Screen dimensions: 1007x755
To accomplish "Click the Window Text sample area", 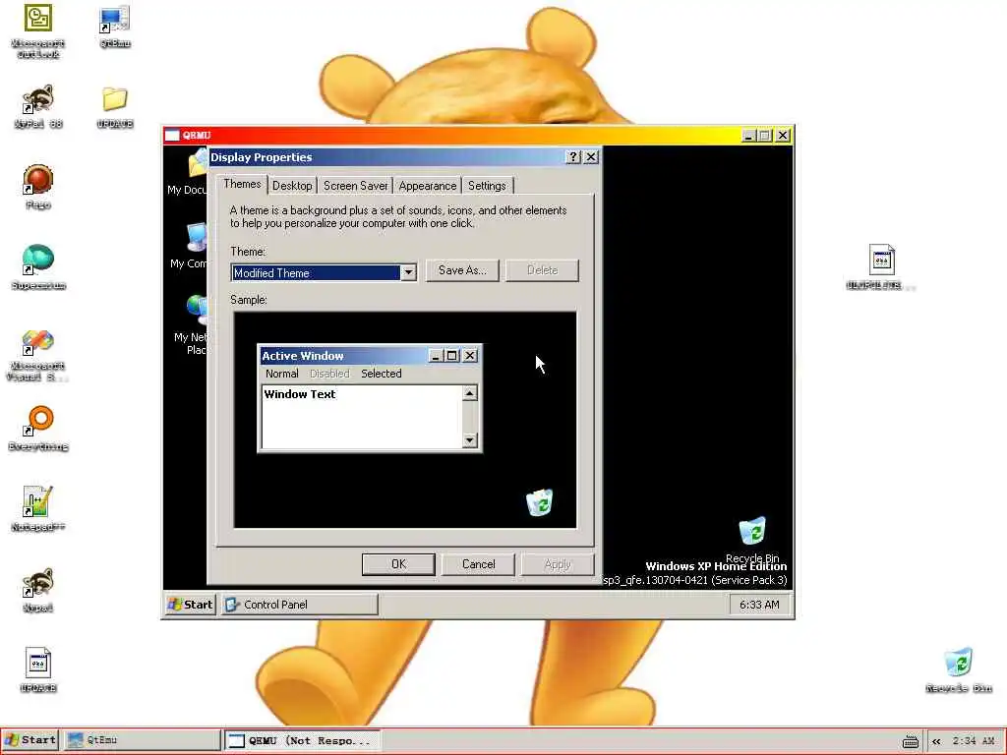I will [x=362, y=416].
